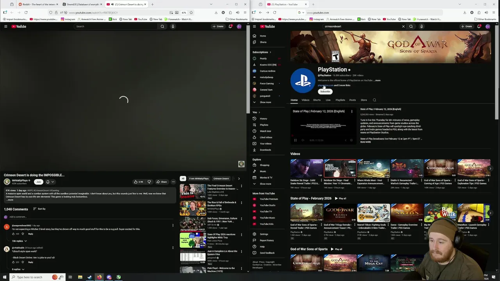Pause the State of Play featured video
500x281 pixels.
(x=295, y=140)
